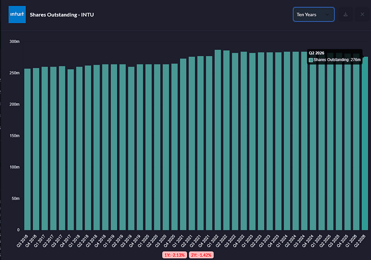
Task: Click the Q2 2026 tooltip heading
Action: click(x=316, y=53)
